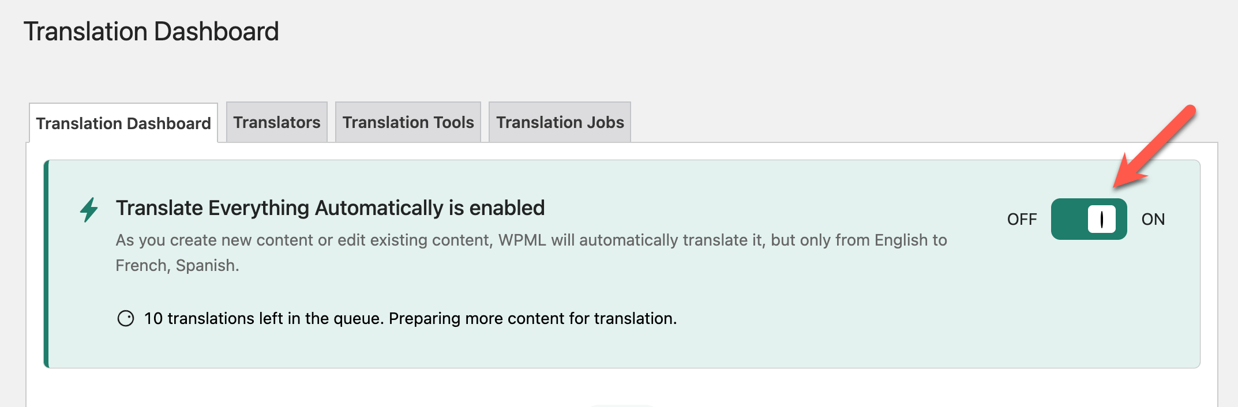Click the green lightning bolt icon
The height and width of the screenshot is (407, 1238).
(89, 209)
